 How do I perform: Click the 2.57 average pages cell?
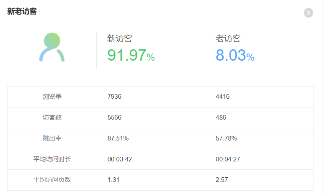[x=221, y=179]
